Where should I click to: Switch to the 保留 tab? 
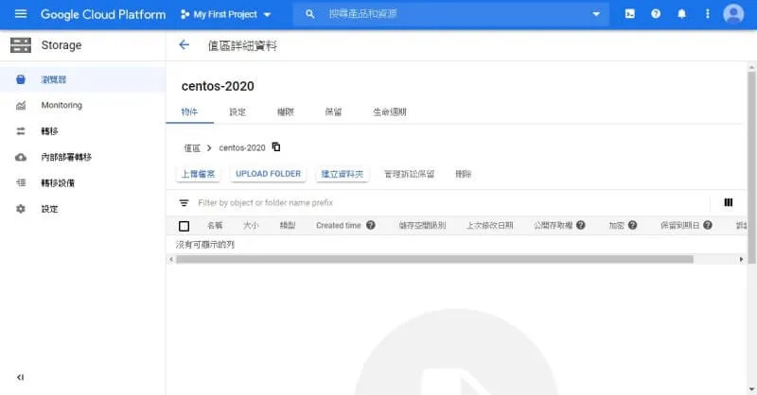333,112
